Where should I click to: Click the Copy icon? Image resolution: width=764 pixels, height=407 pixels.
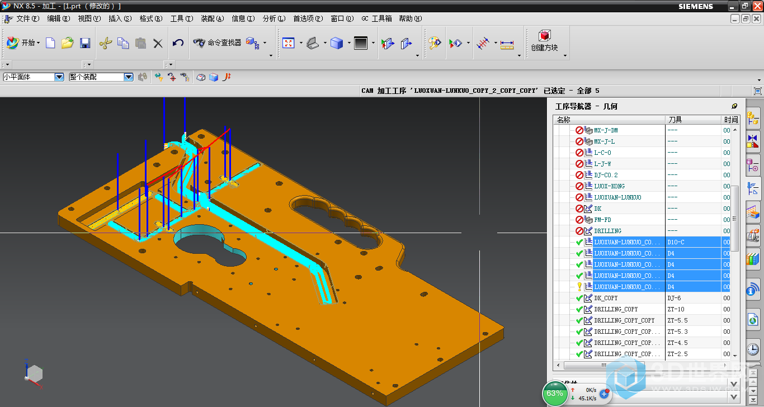pos(123,43)
